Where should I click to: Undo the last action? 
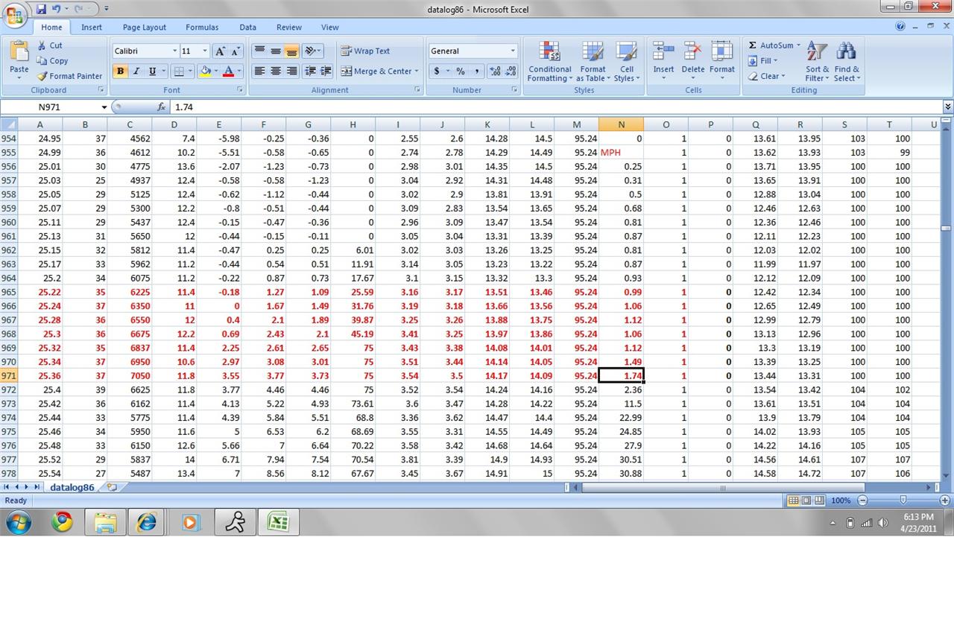tap(56, 9)
